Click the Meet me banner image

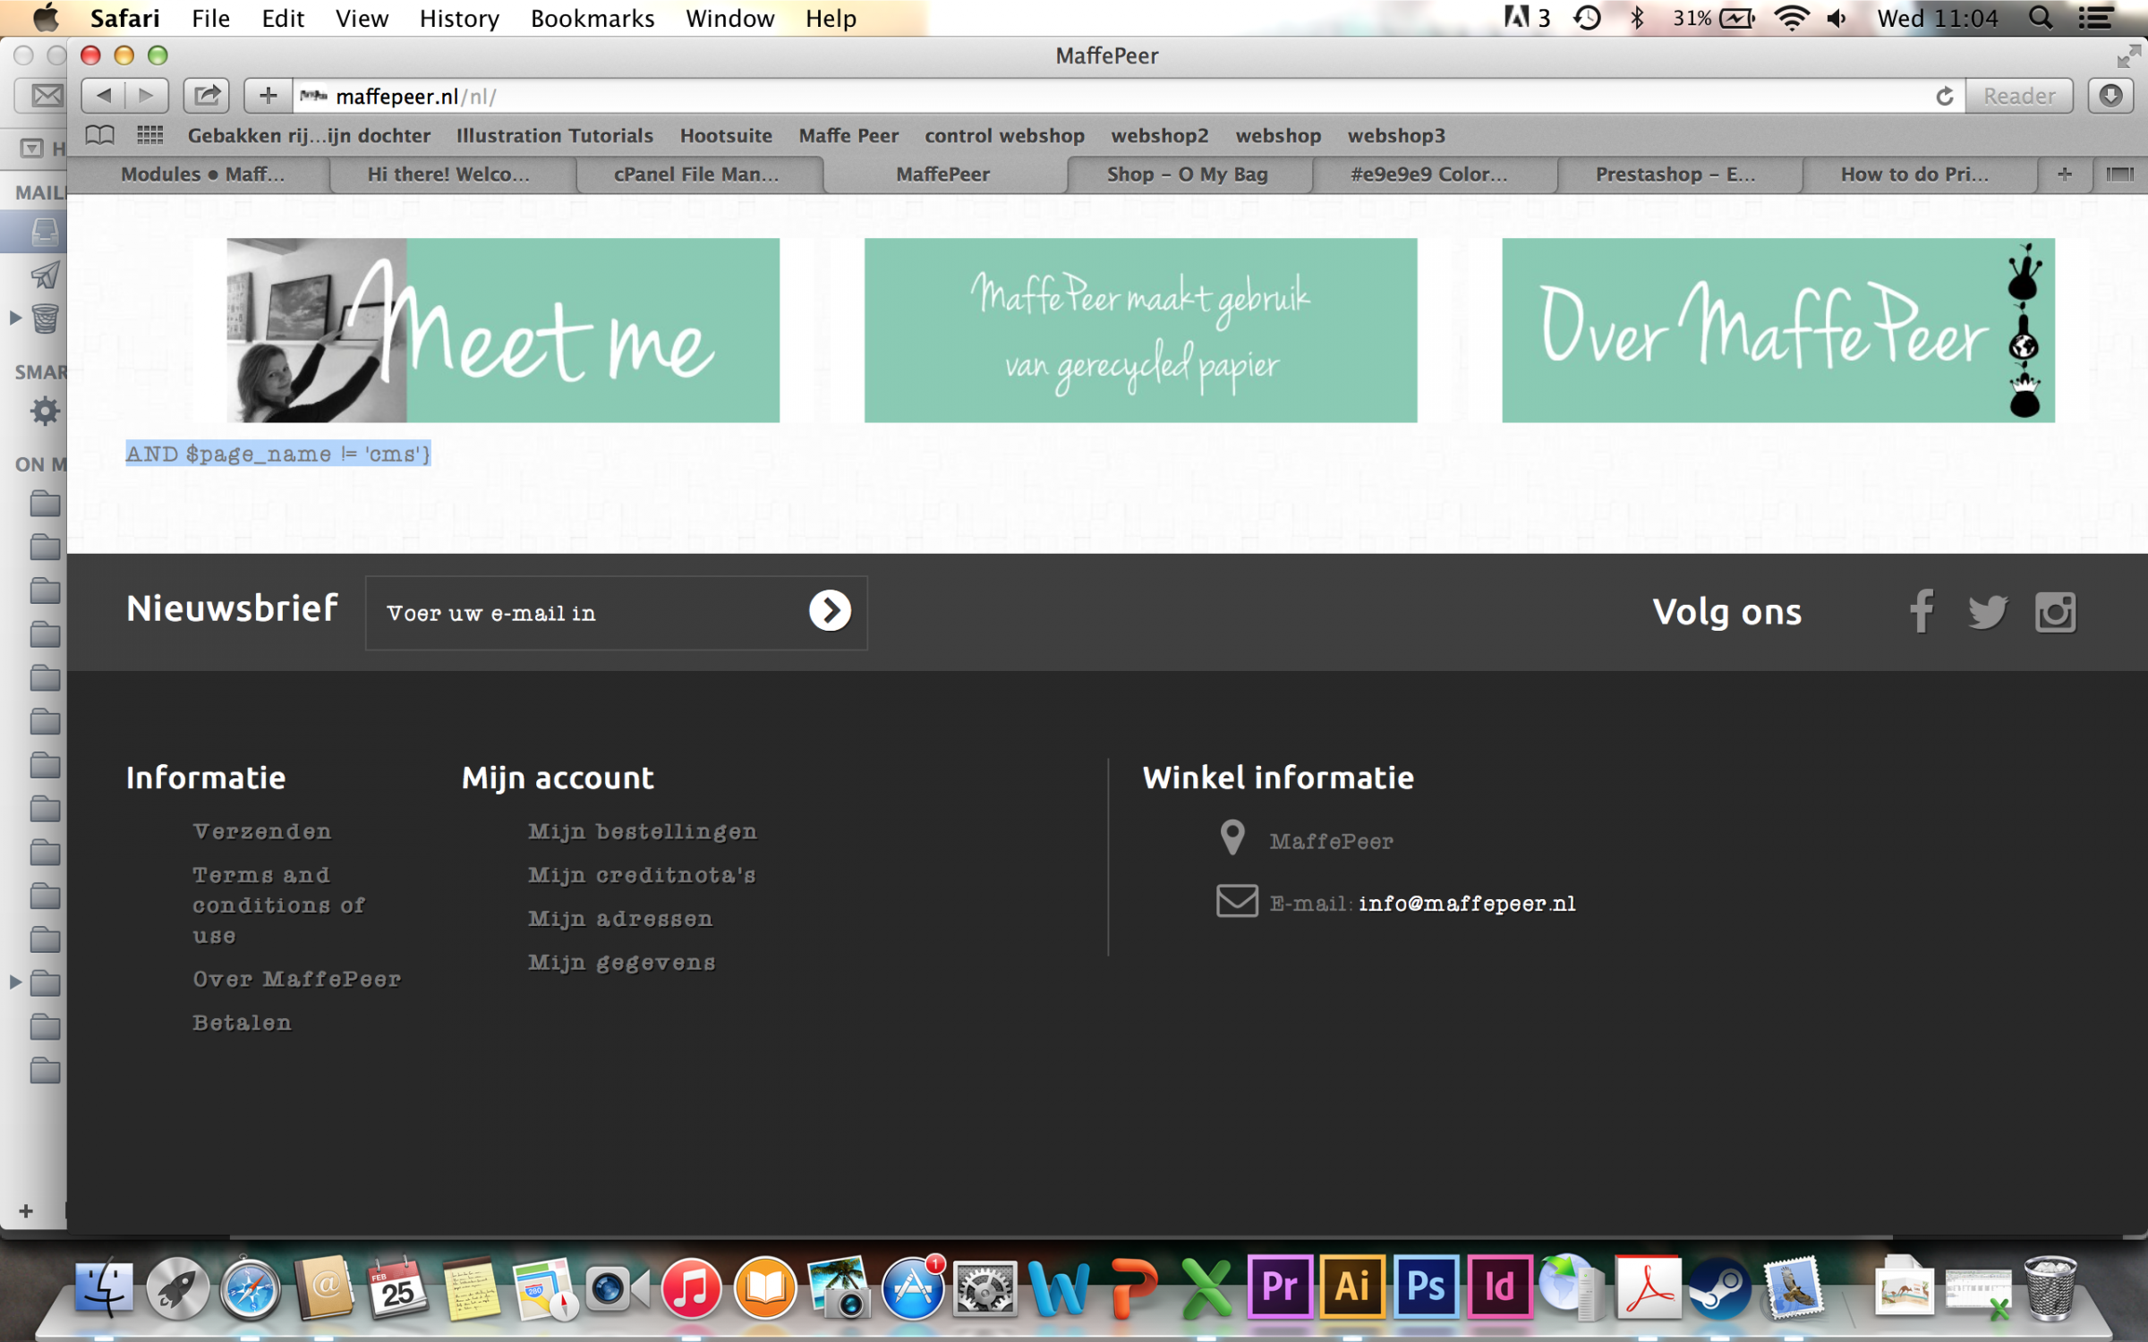(x=503, y=330)
